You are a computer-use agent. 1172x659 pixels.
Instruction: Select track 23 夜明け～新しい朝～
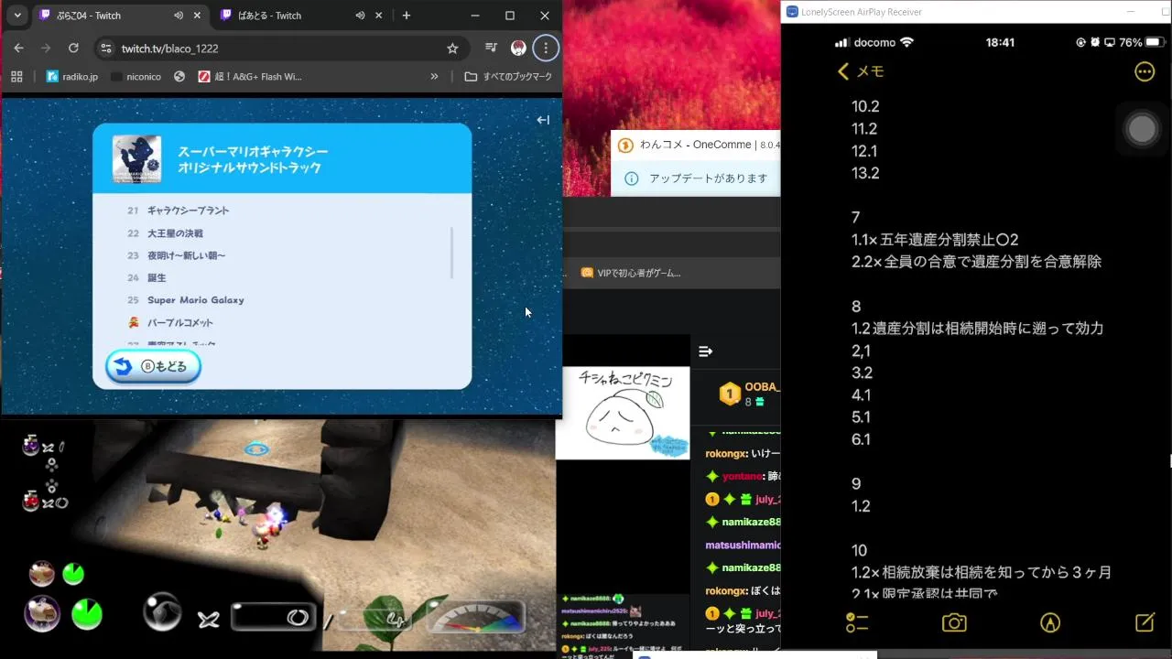pos(186,255)
